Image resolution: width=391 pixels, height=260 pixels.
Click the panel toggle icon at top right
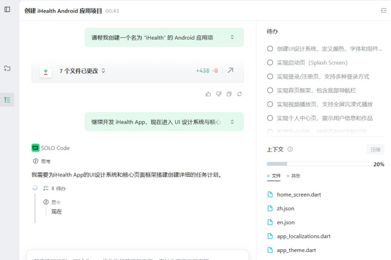(x=384, y=11)
